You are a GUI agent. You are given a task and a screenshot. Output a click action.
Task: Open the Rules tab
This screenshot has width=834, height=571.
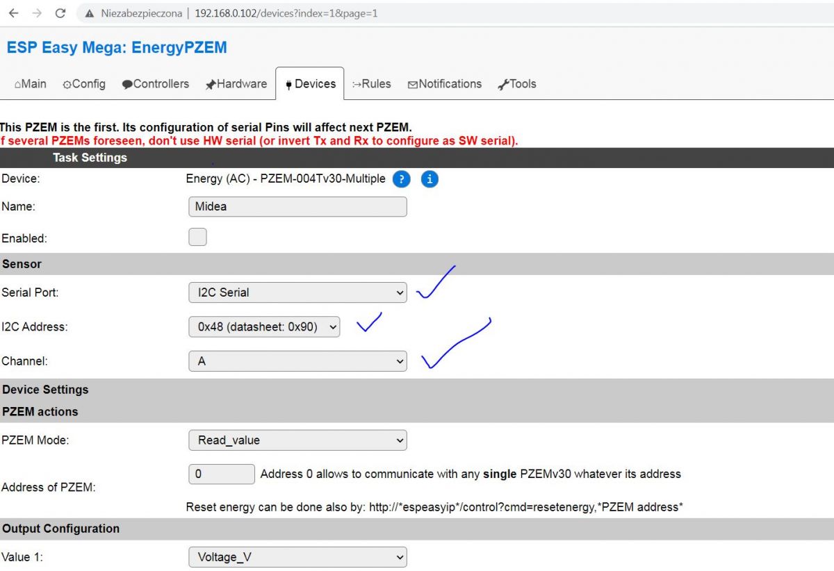point(372,84)
